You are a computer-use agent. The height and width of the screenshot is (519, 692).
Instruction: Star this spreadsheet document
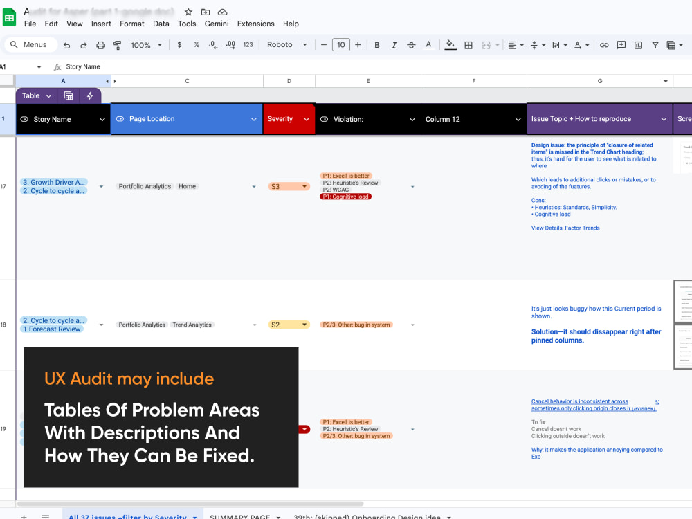pos(188,12)
